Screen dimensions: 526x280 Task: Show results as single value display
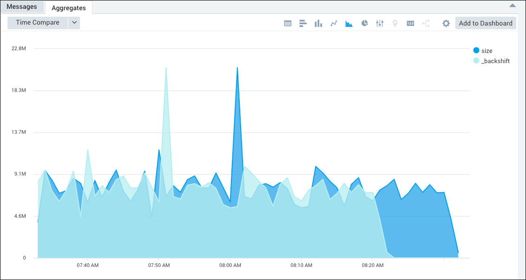click(410, 23)
